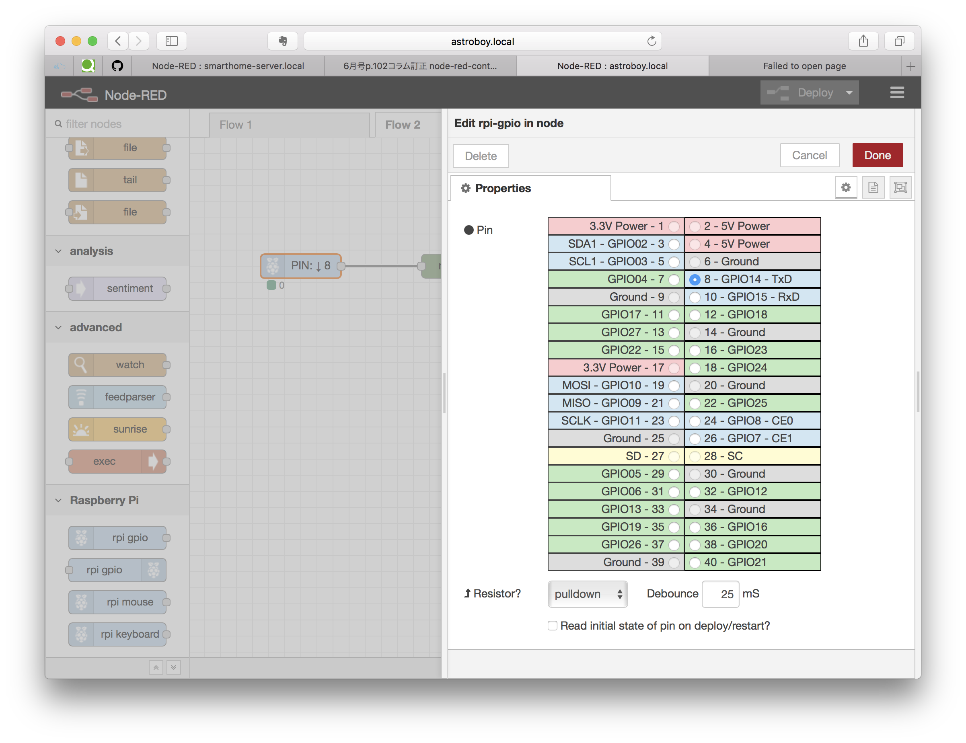
Task: Enable Read initial state of pin checkbox
Action: coord(553,625)
